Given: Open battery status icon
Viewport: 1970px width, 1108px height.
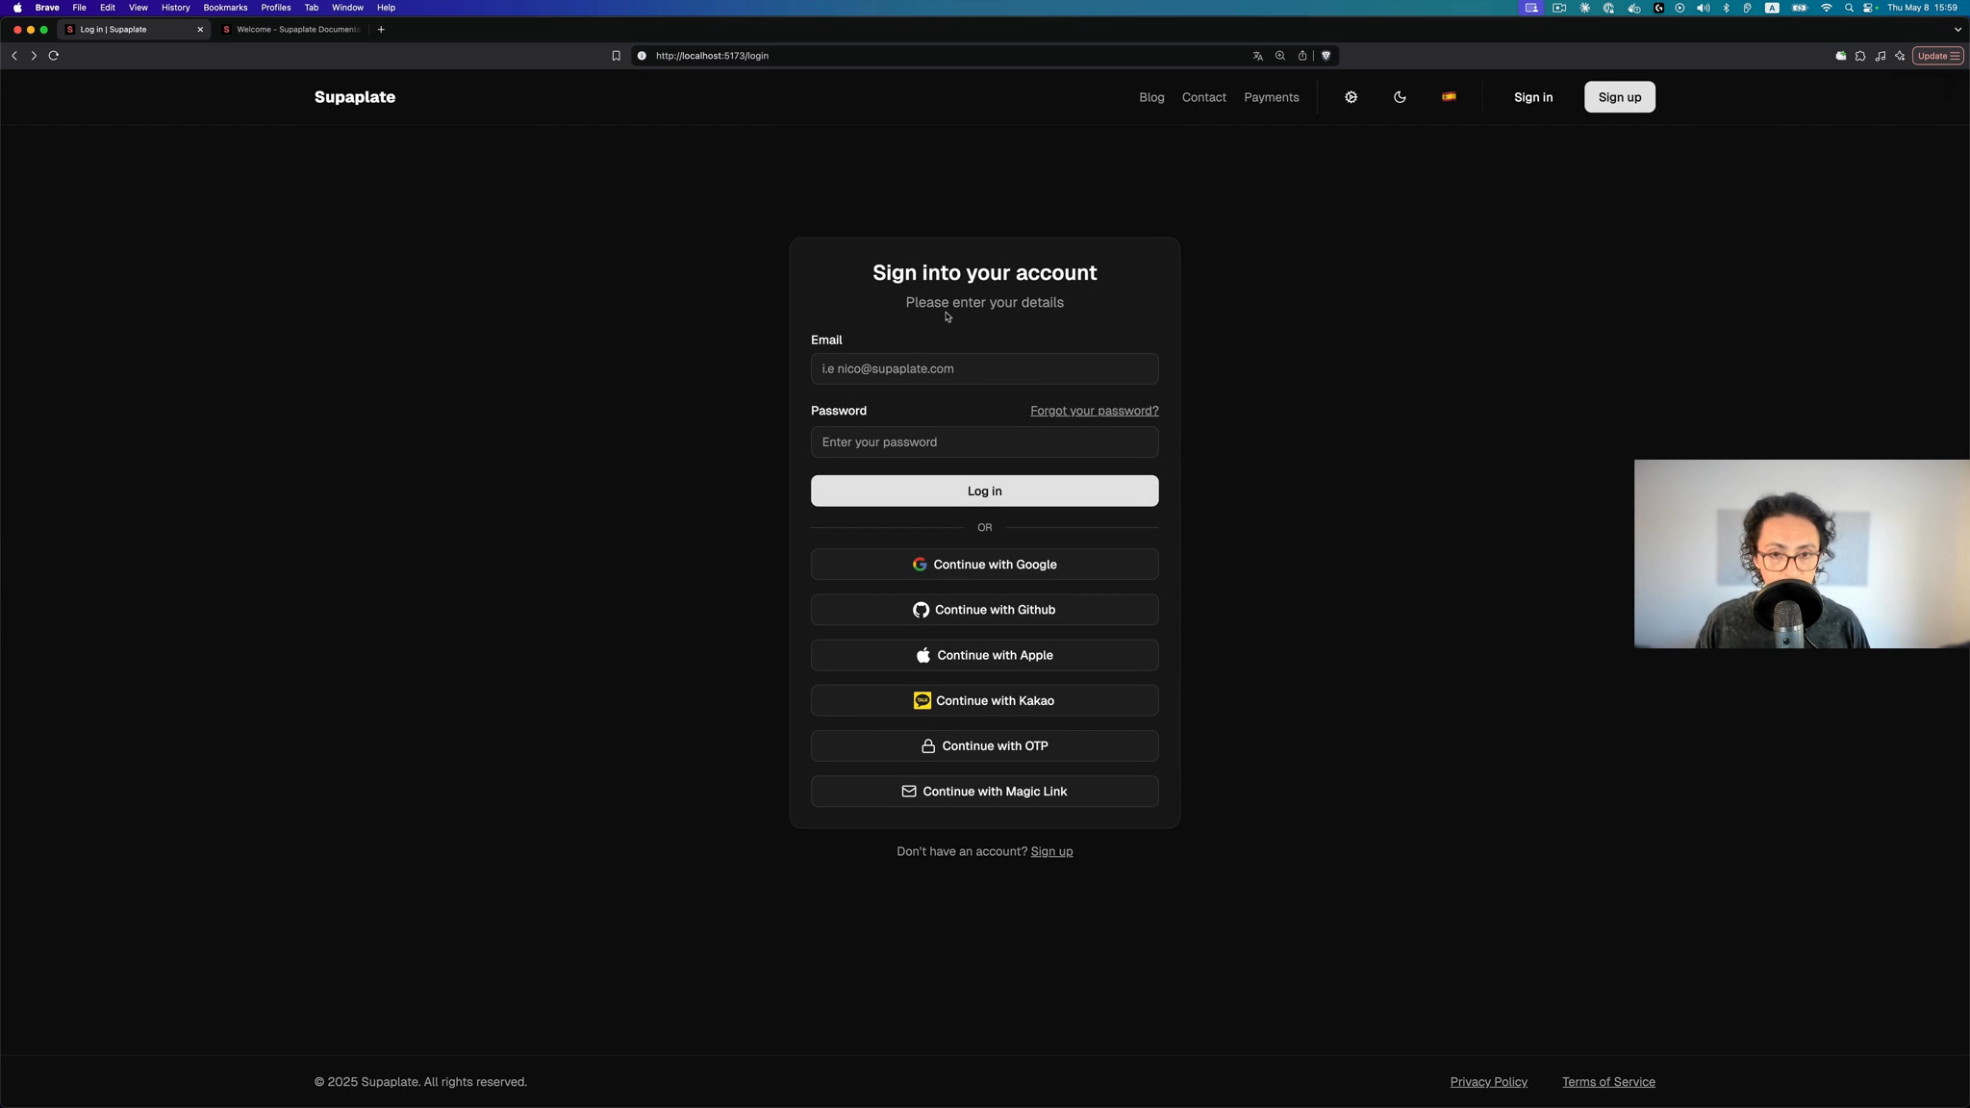Looking at the screenshot, I should click(1799, 8).
